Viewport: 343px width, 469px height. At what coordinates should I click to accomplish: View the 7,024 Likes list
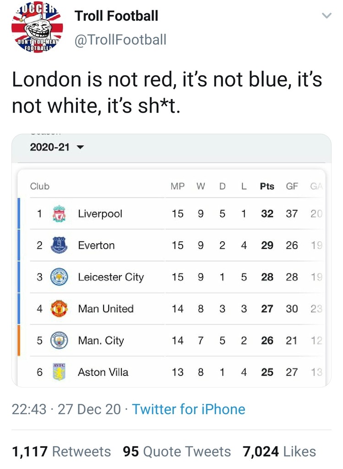pos(279,452)
